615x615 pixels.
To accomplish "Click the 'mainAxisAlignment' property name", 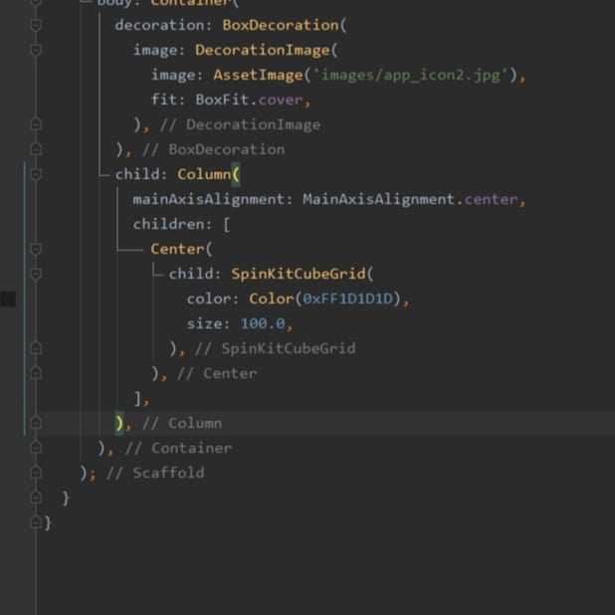I will [x=209, y=199].
